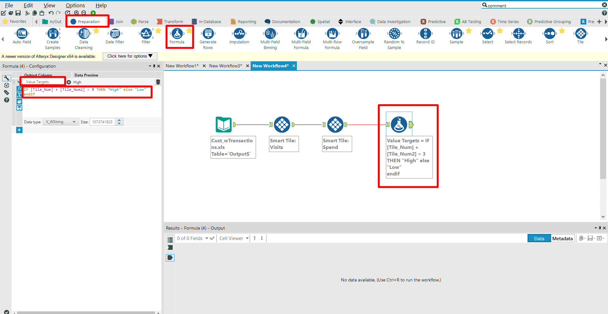Click "Click here for options" about newer version

(130, 56)
